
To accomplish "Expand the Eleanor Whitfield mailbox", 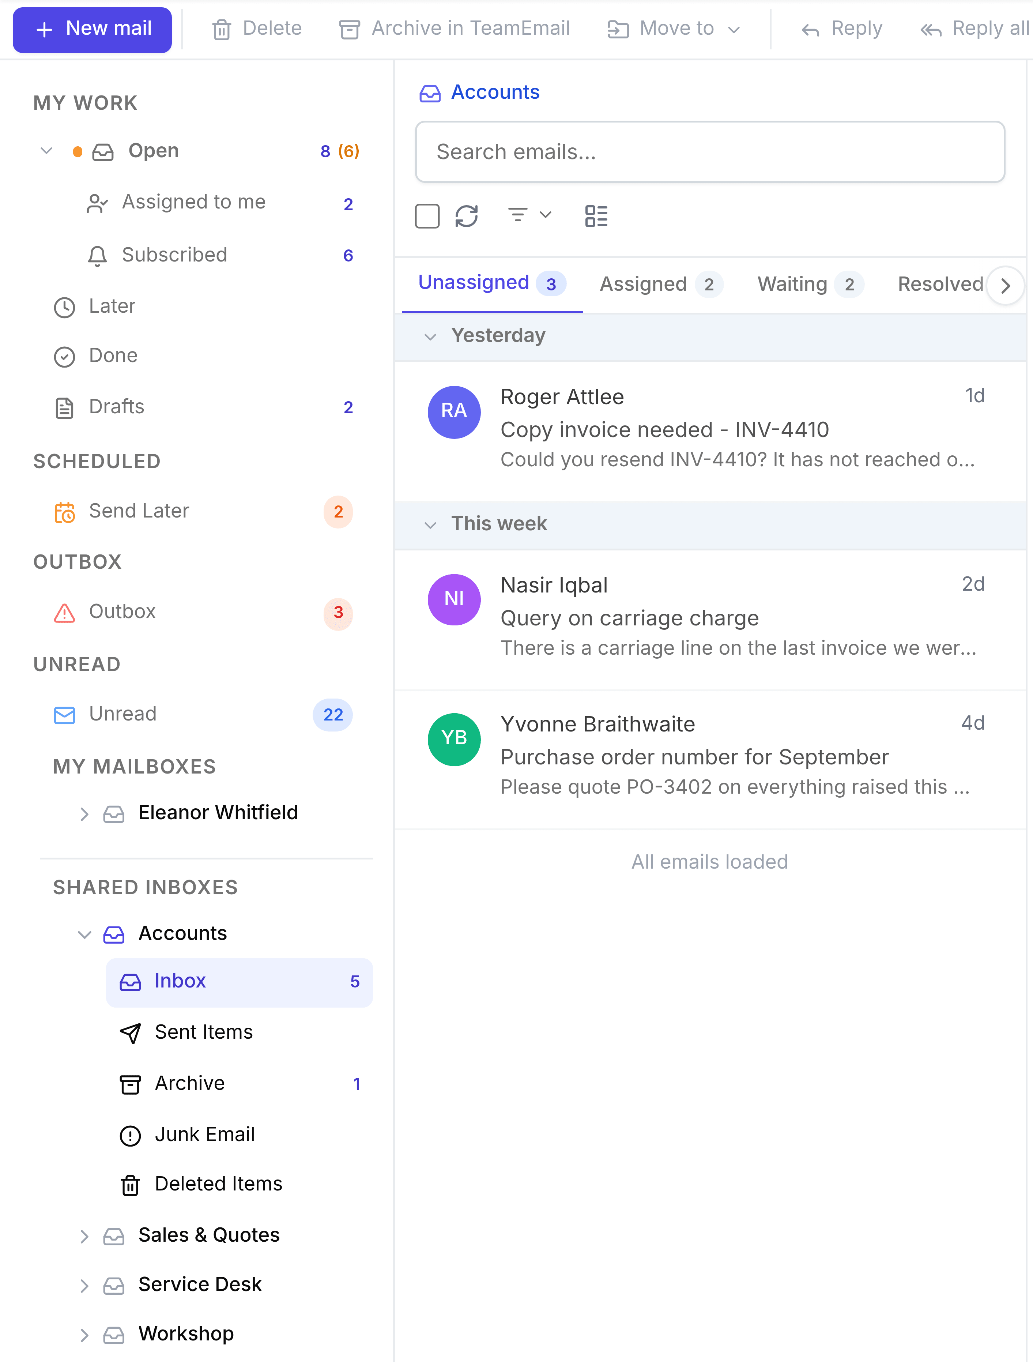I will click(x=84, y=814).
